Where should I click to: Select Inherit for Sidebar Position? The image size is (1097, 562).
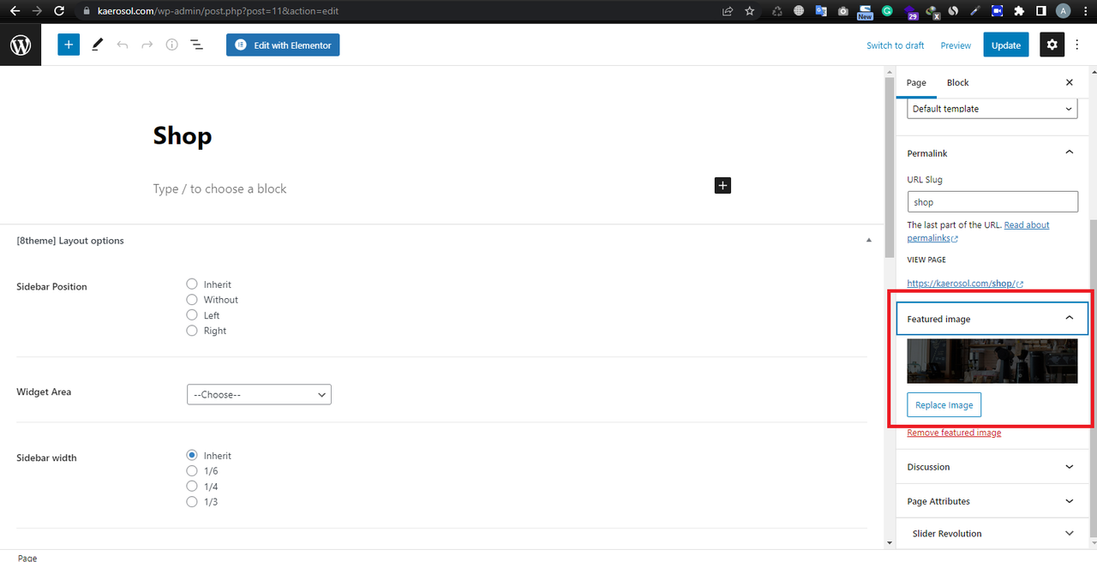[192, 284]
